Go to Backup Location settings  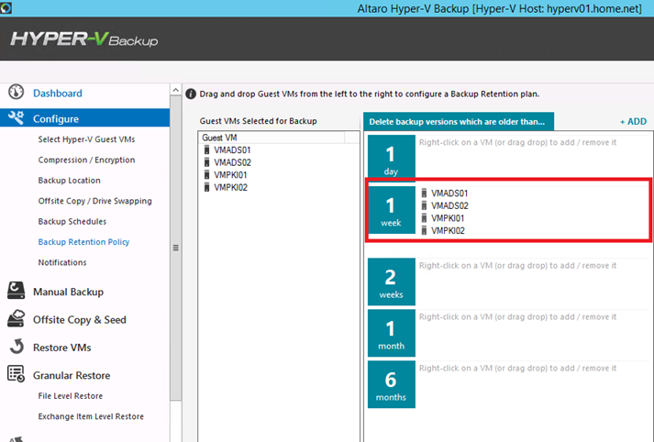(x=69, y=180)
